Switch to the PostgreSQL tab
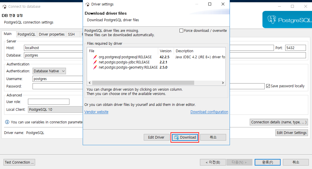 (x=27, y=34)
